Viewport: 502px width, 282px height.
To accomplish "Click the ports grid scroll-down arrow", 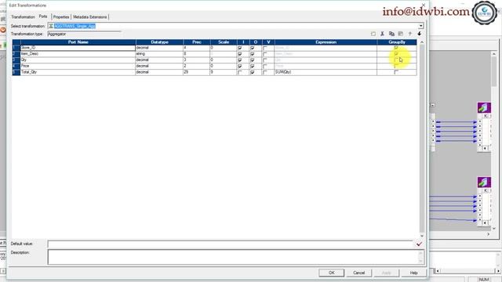I will click(x=422, y=236).
